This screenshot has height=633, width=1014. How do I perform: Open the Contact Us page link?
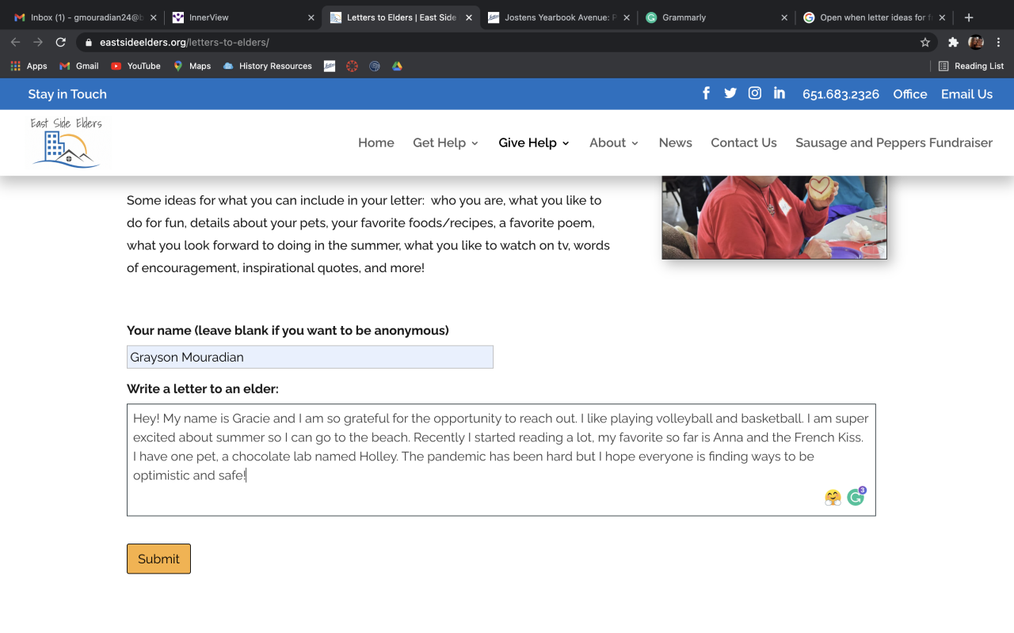click(744, 142)
